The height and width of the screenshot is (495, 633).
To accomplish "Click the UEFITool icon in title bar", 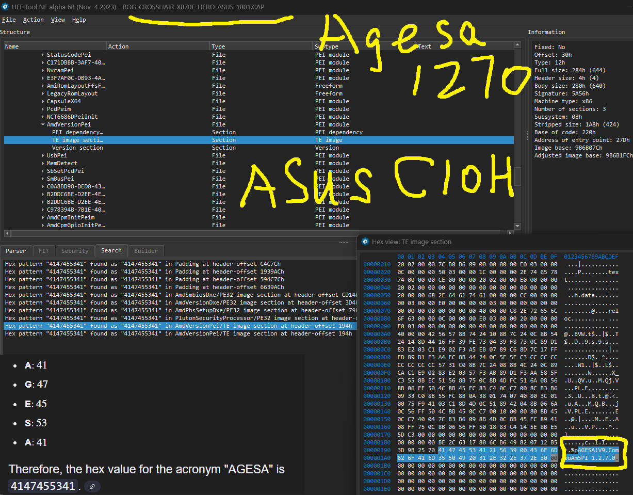I will [x=5, y=6].
